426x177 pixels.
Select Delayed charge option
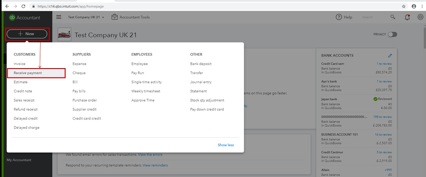26,127
